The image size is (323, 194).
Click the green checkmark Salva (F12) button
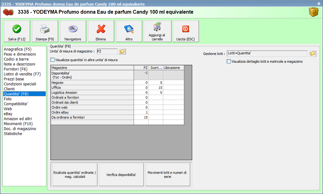pos(17,31)
